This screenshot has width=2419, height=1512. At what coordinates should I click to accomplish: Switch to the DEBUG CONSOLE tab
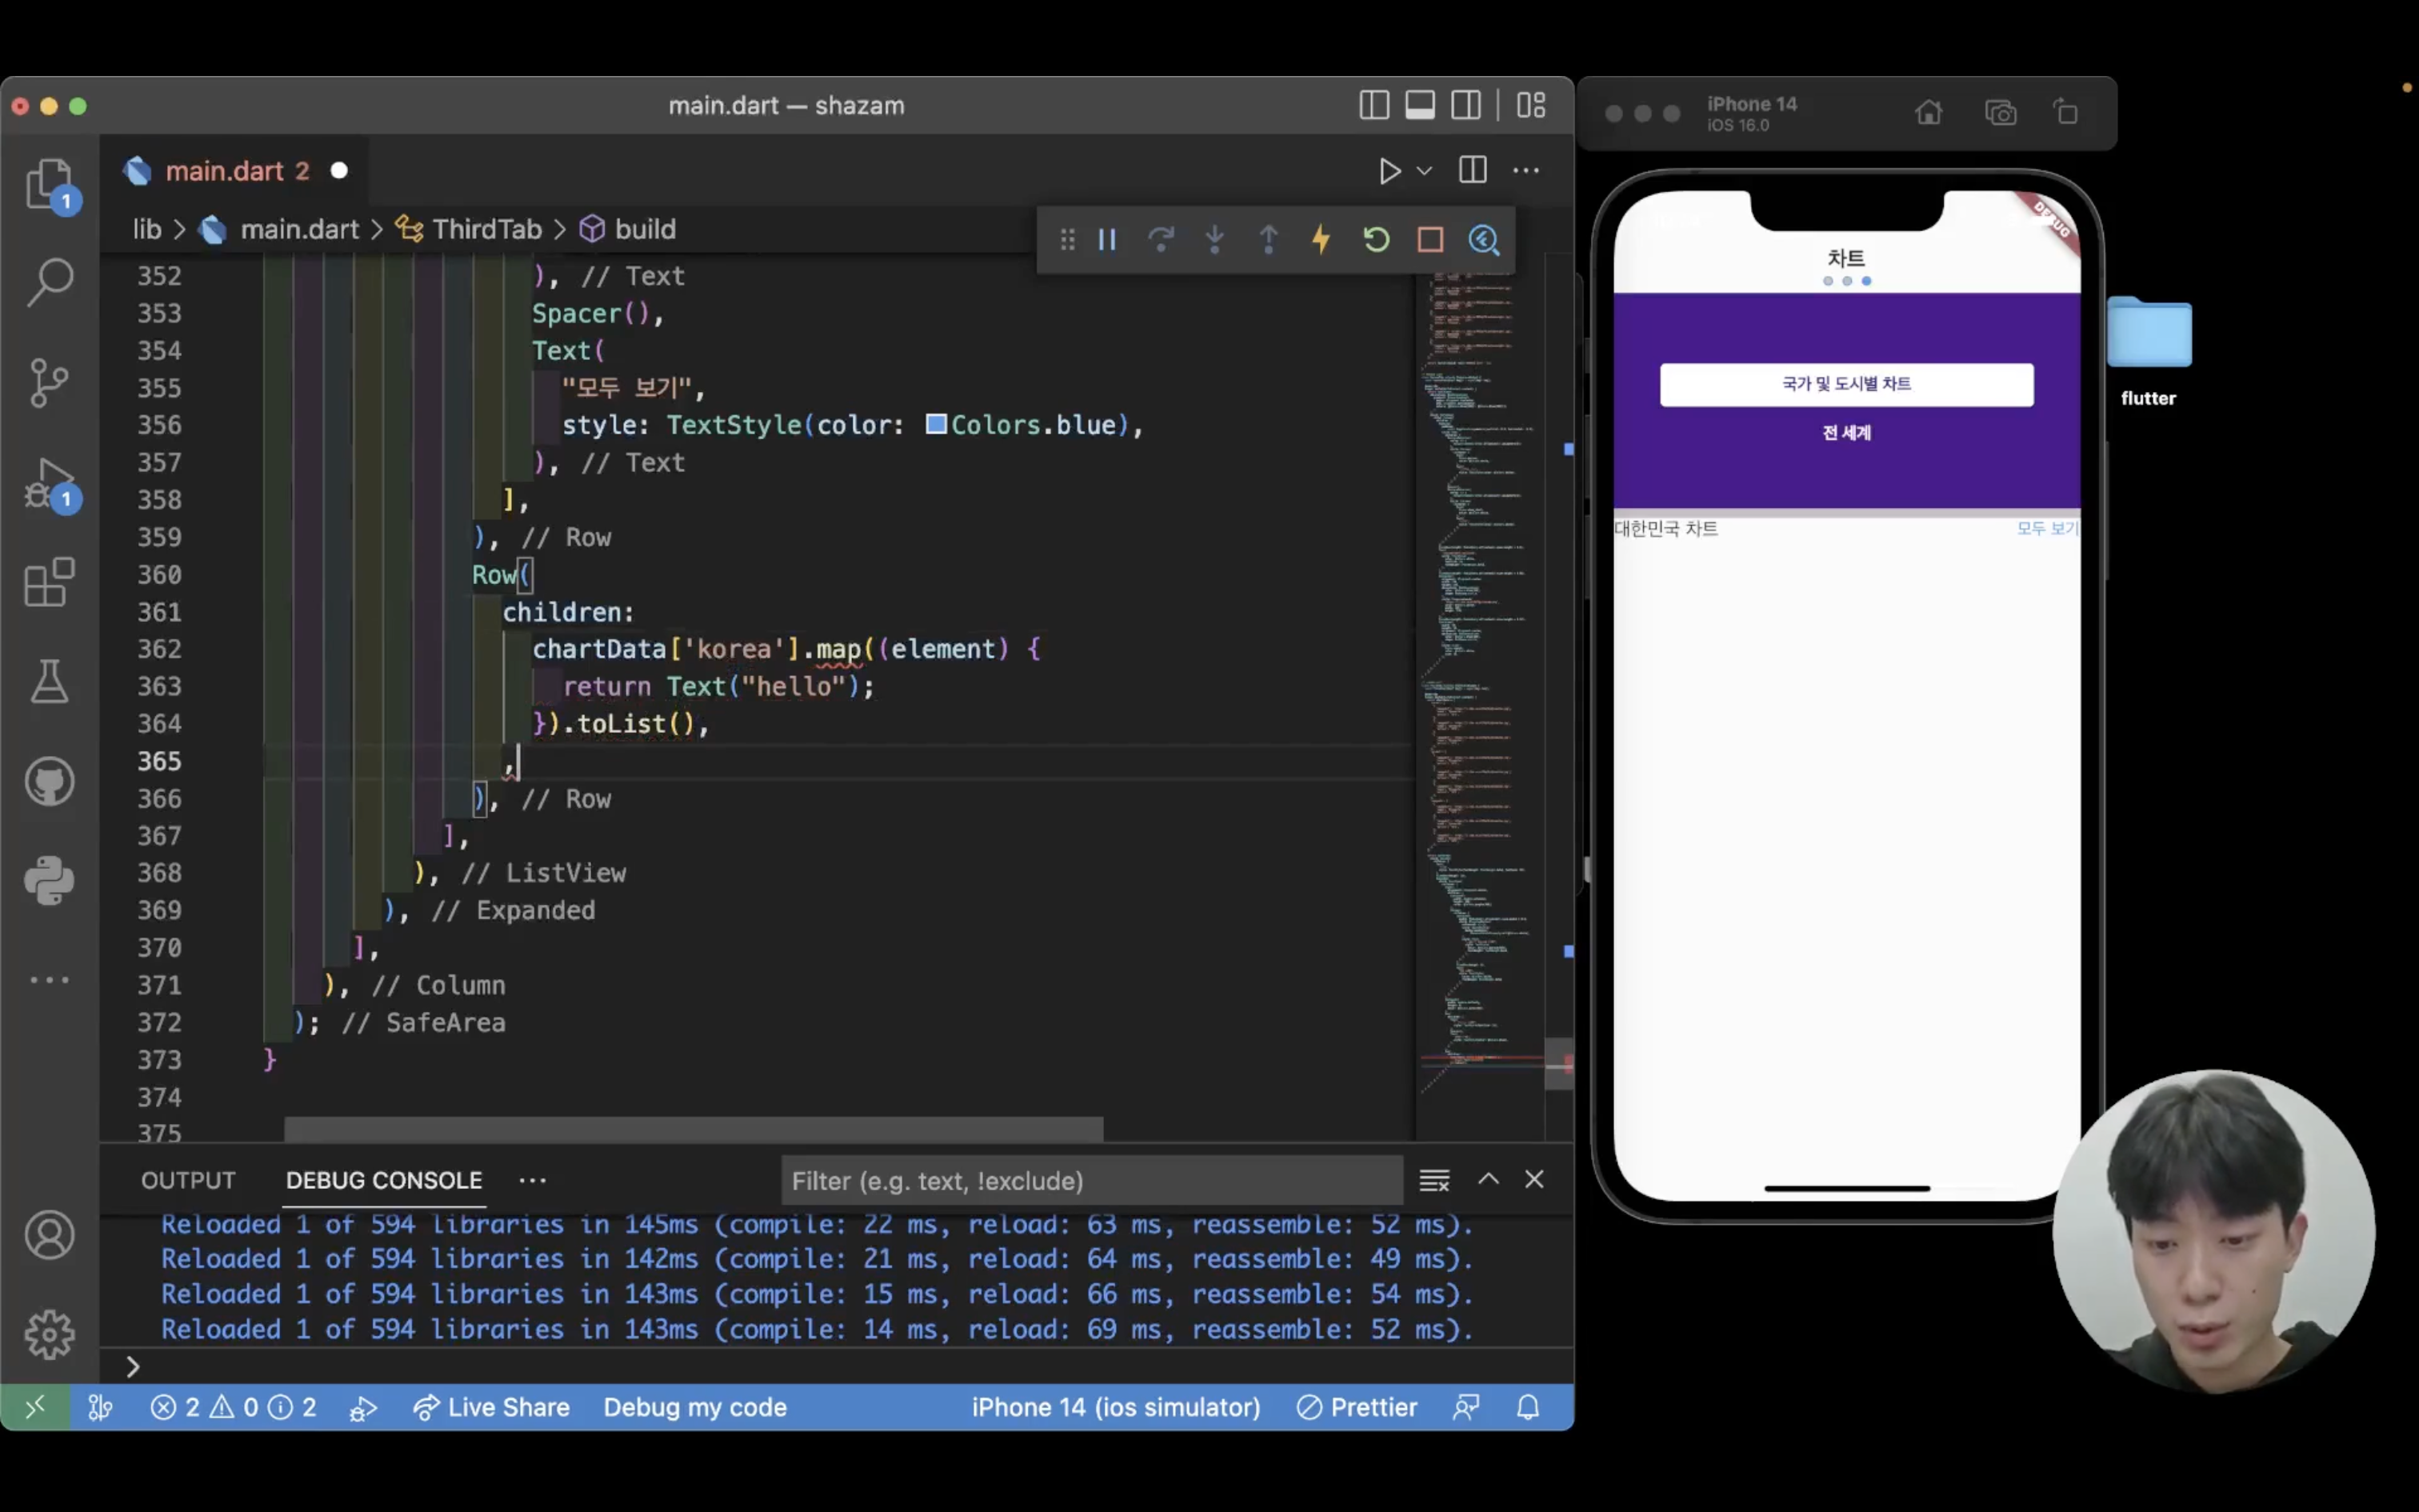coord(384,1180)
